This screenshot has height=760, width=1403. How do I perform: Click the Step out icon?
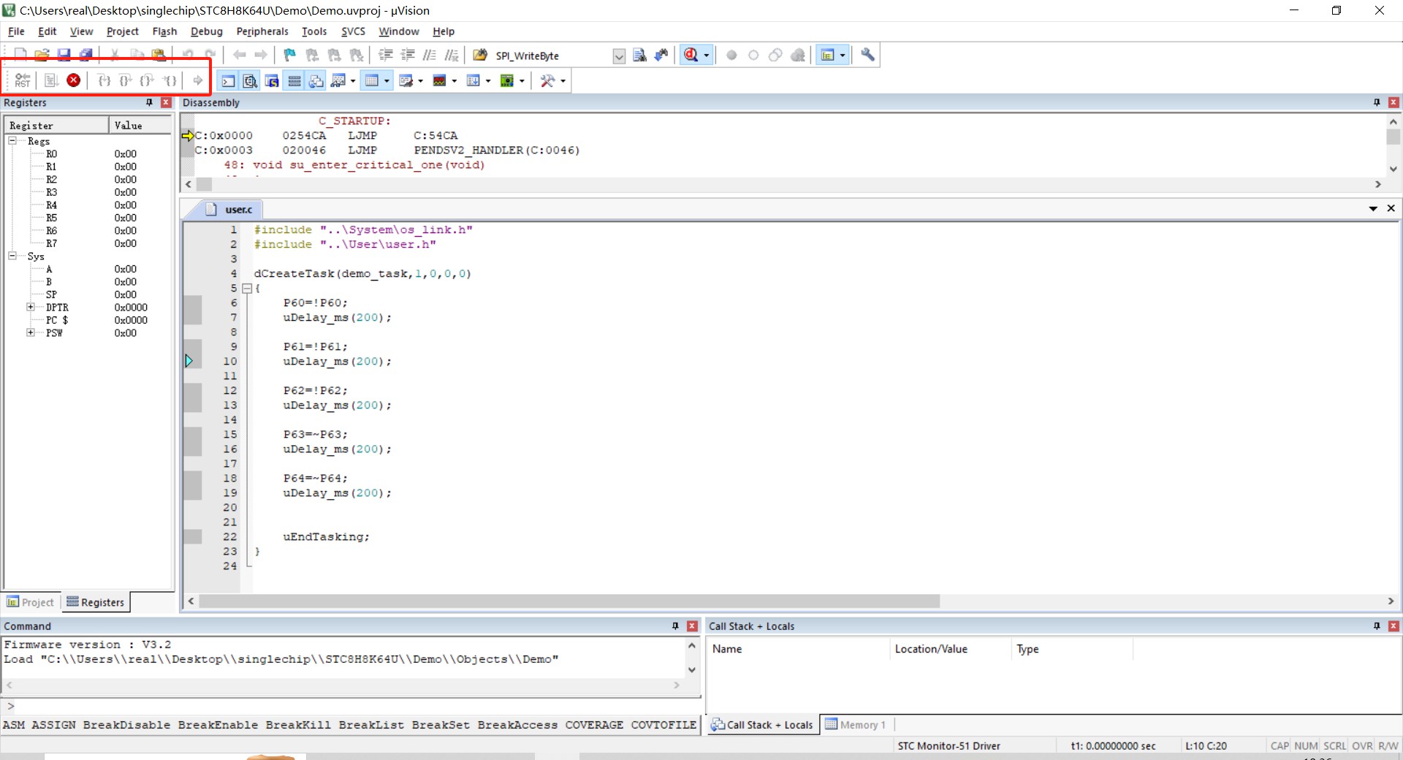click(x=147, y=80)
